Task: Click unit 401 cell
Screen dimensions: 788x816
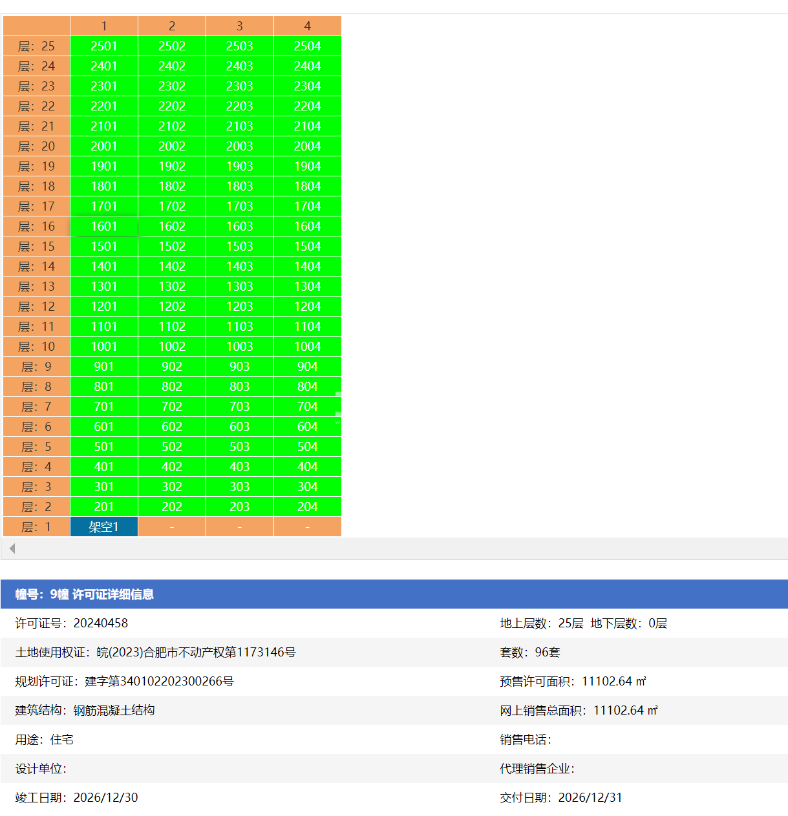Action: point(104,466)
